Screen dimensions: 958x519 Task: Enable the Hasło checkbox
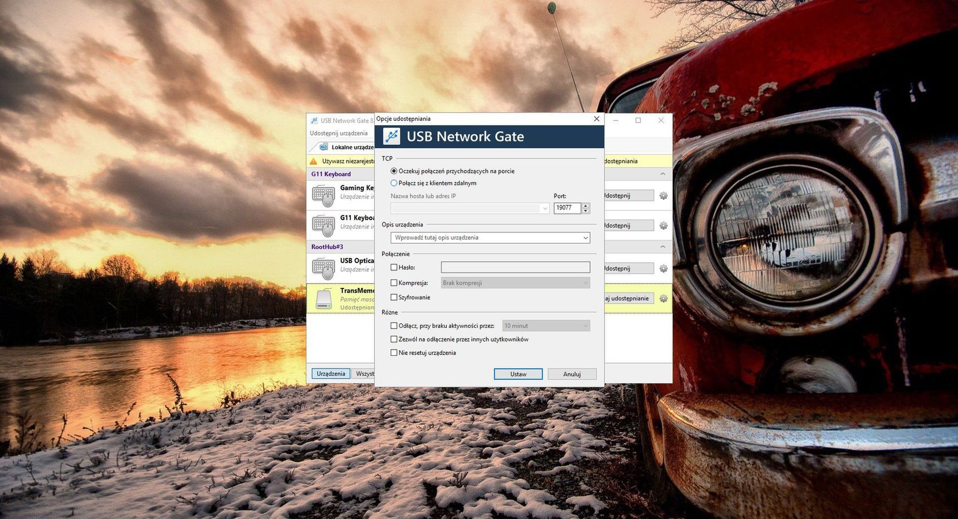coord(394,267)
